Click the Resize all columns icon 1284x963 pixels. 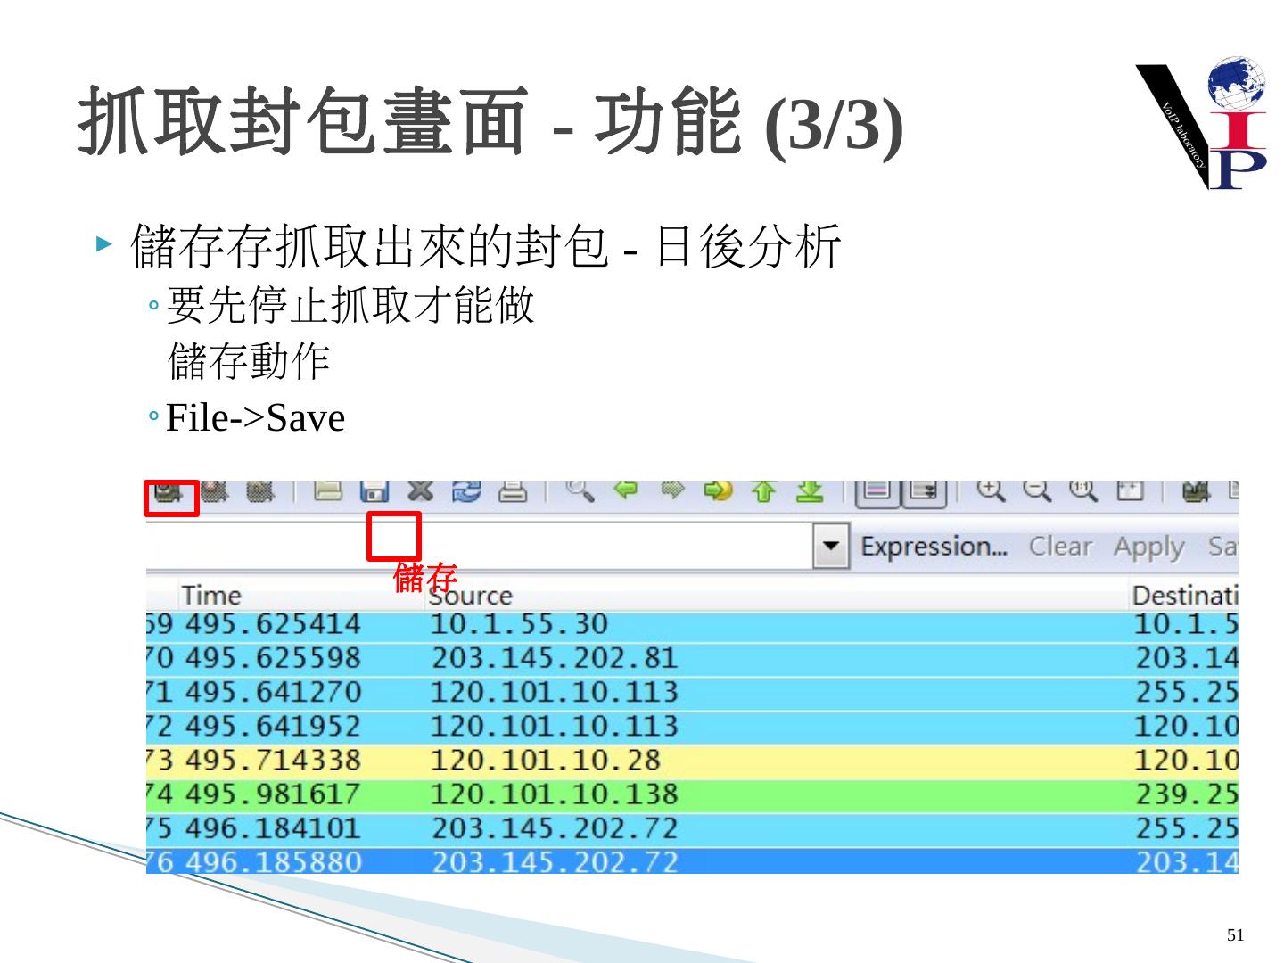pyautogui.click(x=1129, y=490)
